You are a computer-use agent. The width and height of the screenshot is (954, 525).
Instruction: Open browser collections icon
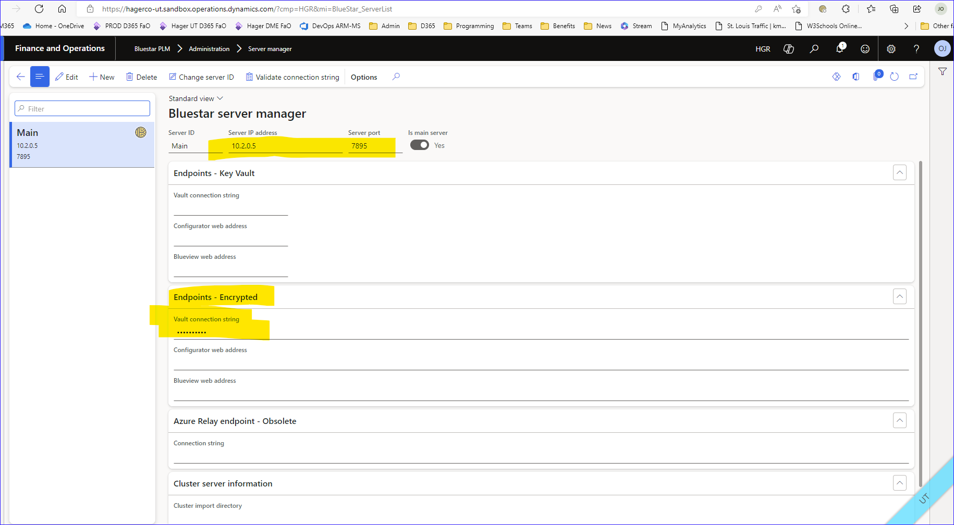tap(894, 9)
